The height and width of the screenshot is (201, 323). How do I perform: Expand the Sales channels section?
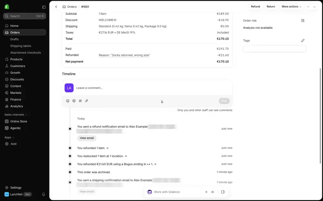pyautogui.click(x=16, y=115)
